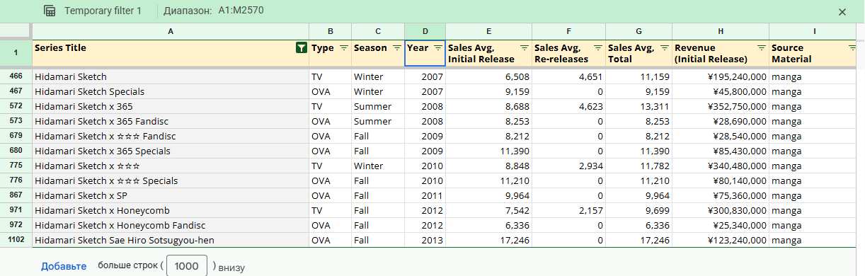The height and width of the screenshot is (276, 865).
Task: Select the initial release value 8,848
Action: point(488,166)
